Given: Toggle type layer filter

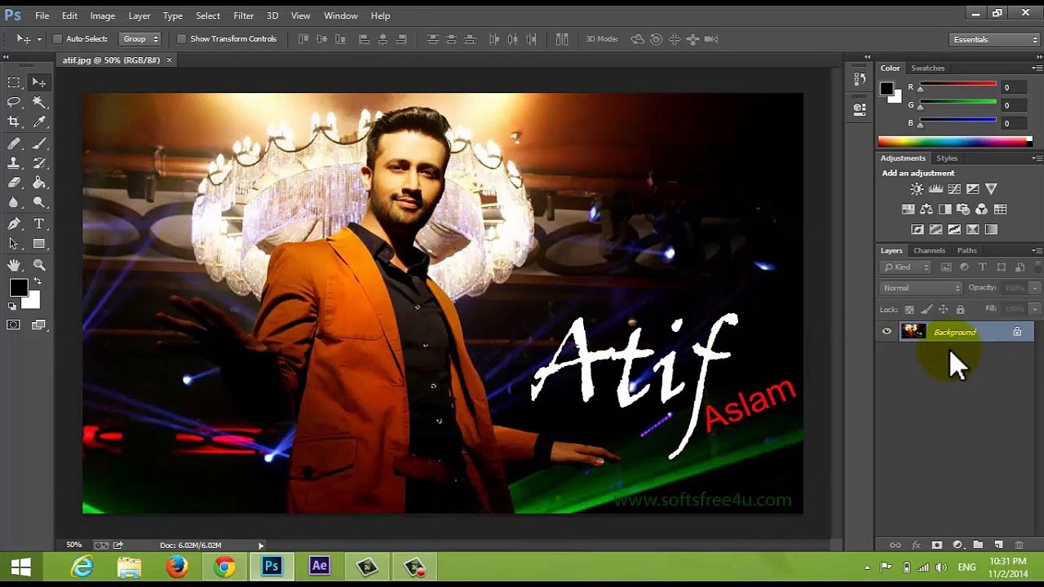Looking at the screenshot, I should point(983,267).
